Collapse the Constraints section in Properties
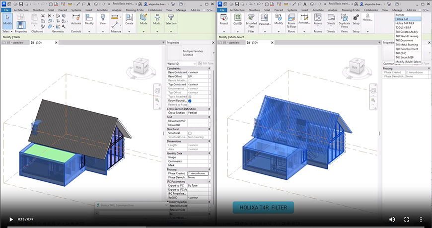The height and width of the screenshot is (228, 432). 209,69
